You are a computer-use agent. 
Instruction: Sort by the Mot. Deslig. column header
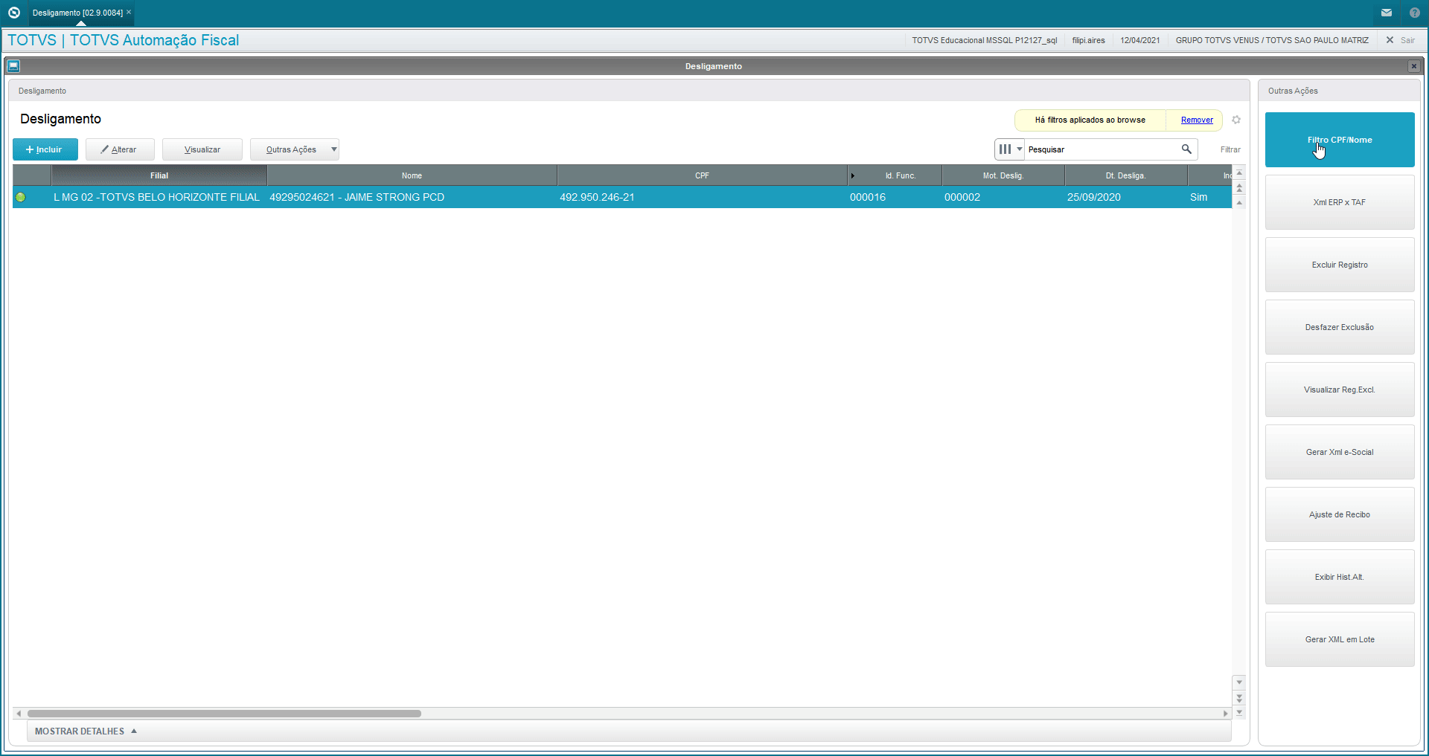1003,175
